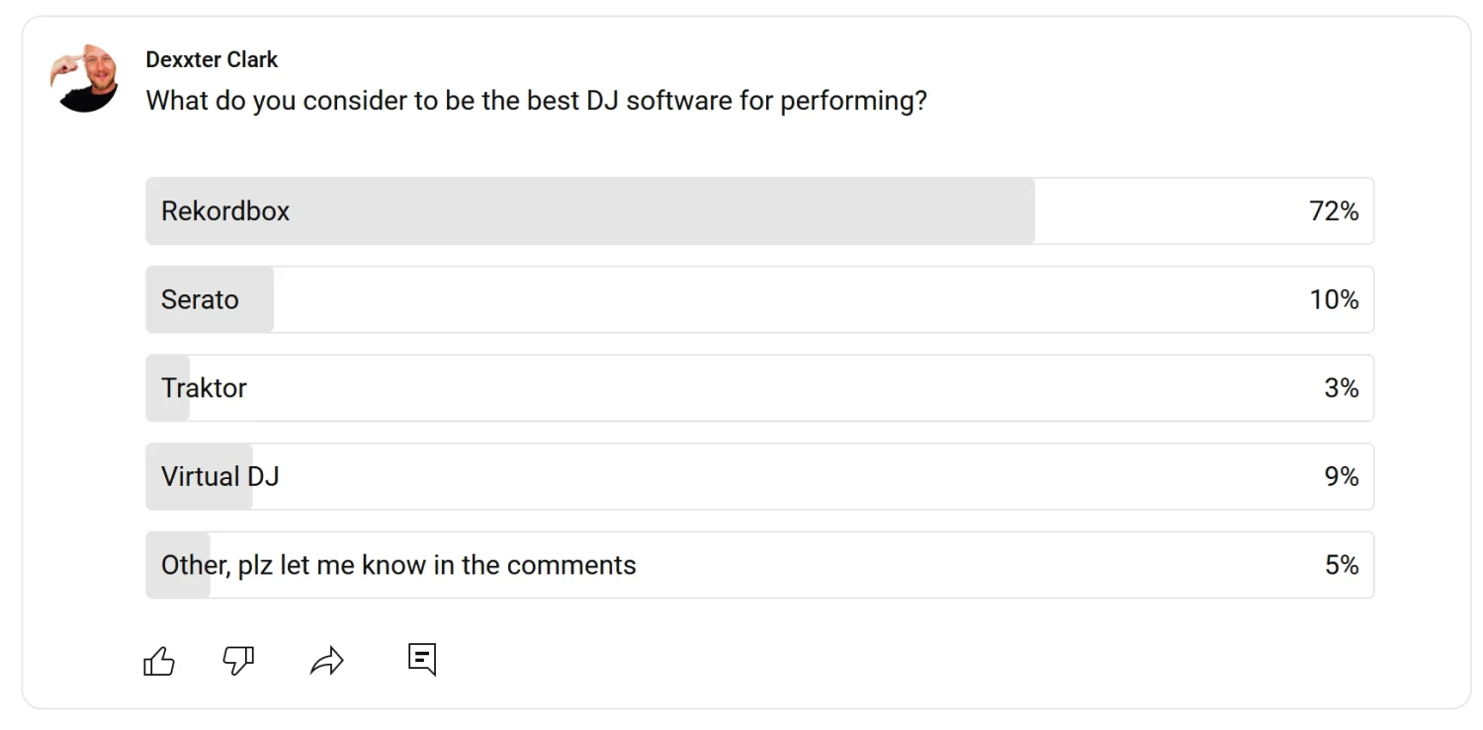This screenshot has height=730, width=1483.
Task: Click the Rekordbox gray progress bar fill
Action: 590,211
